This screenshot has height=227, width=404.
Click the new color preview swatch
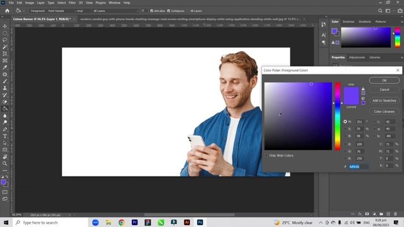pos(351,91)
